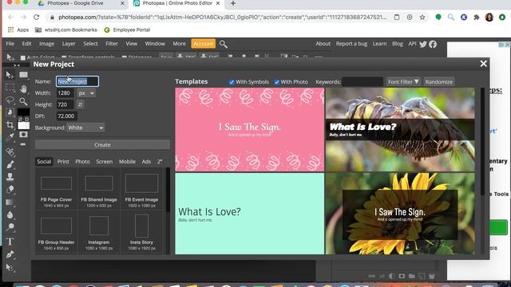
Task: Select the Dodge tool
Action: pos(10,227)
